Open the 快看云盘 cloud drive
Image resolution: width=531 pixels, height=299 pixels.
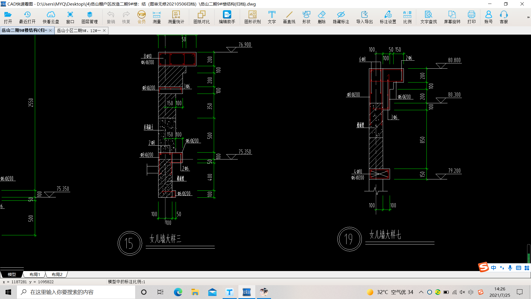coord(51,17)
